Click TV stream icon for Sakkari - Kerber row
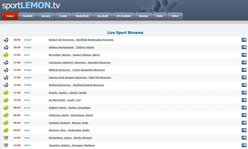 244,108
